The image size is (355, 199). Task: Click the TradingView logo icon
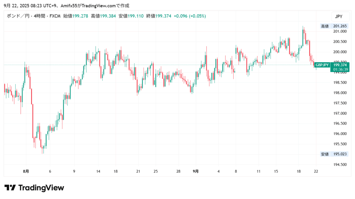click(10, 188)
